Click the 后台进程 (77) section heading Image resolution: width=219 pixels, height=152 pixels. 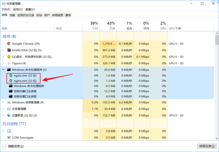click(14, 124)
